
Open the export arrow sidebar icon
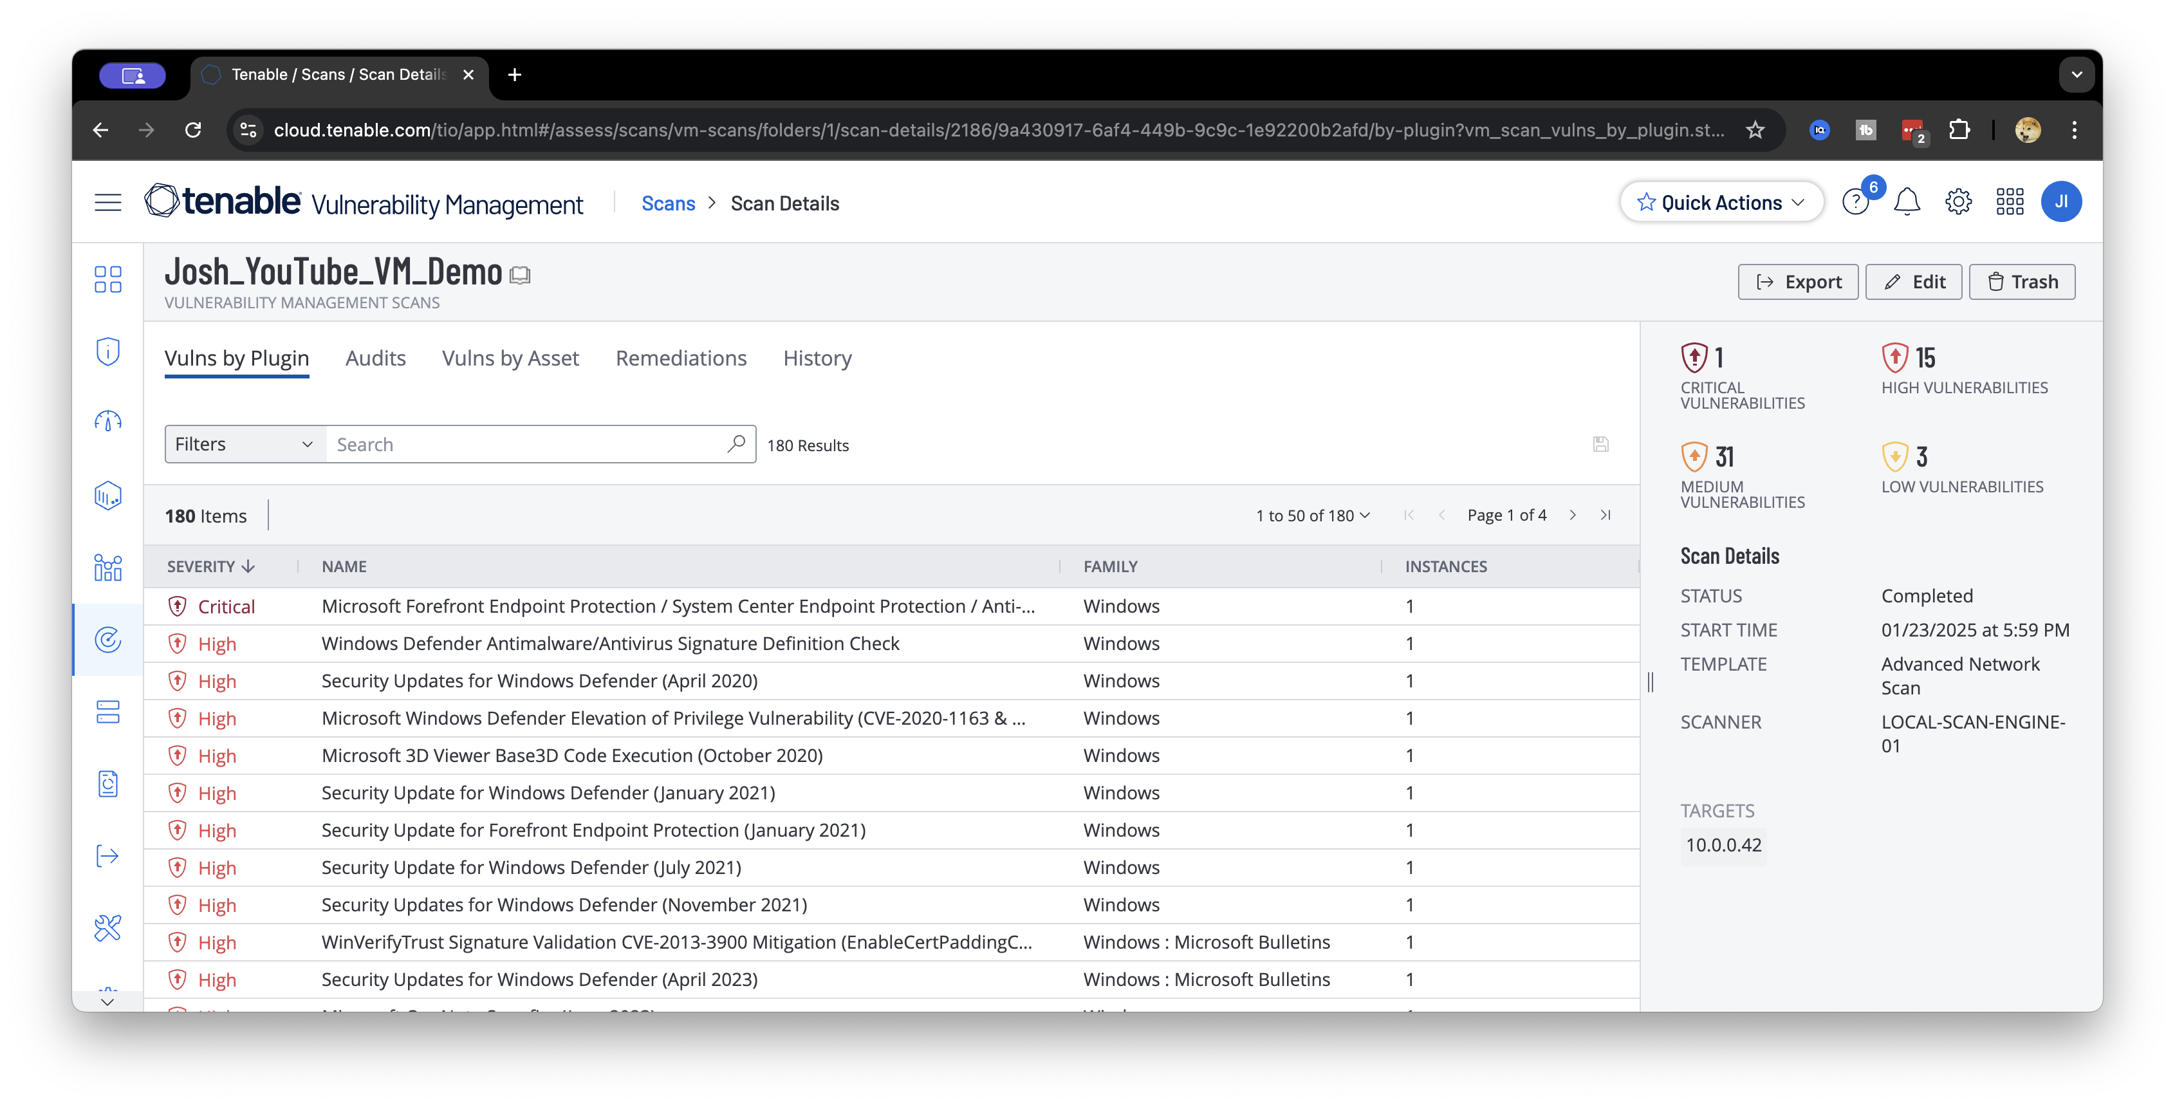coord(107,856)
